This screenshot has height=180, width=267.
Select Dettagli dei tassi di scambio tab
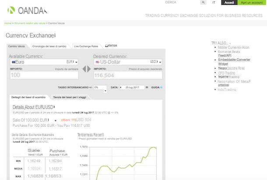click(x=28, y=97)
